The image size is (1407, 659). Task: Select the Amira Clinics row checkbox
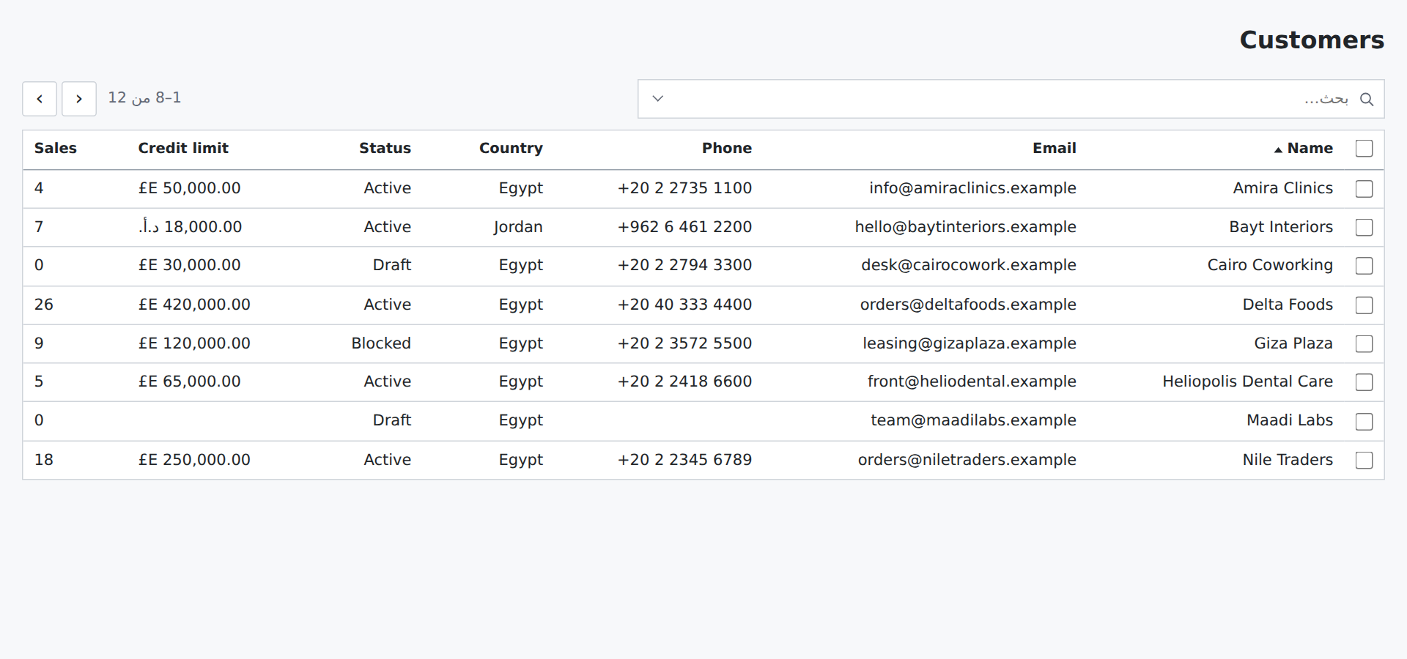coord(1364,189)
